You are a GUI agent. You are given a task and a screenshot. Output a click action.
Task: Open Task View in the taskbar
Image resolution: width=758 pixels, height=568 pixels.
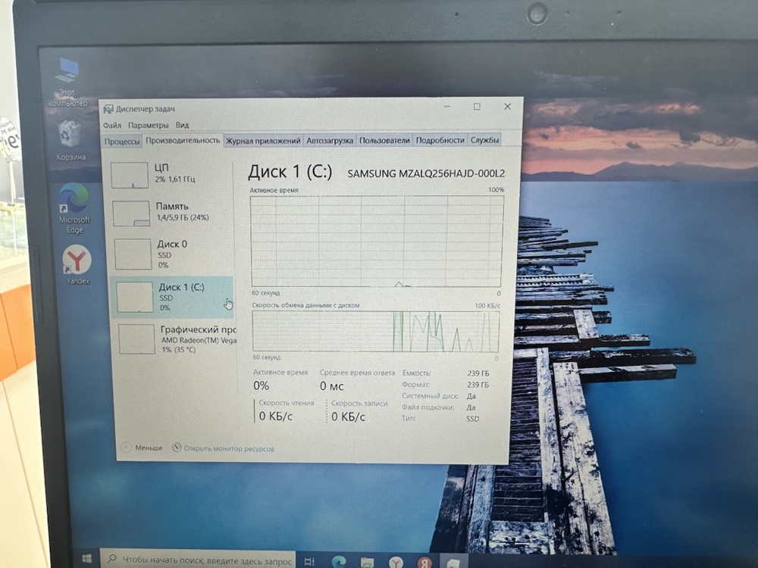pyautogui.click(x=309, y=561)
